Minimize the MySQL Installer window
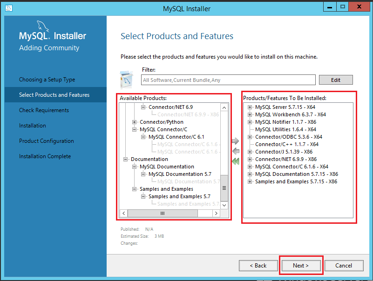The image size is (373, 281). coord(330,7)
